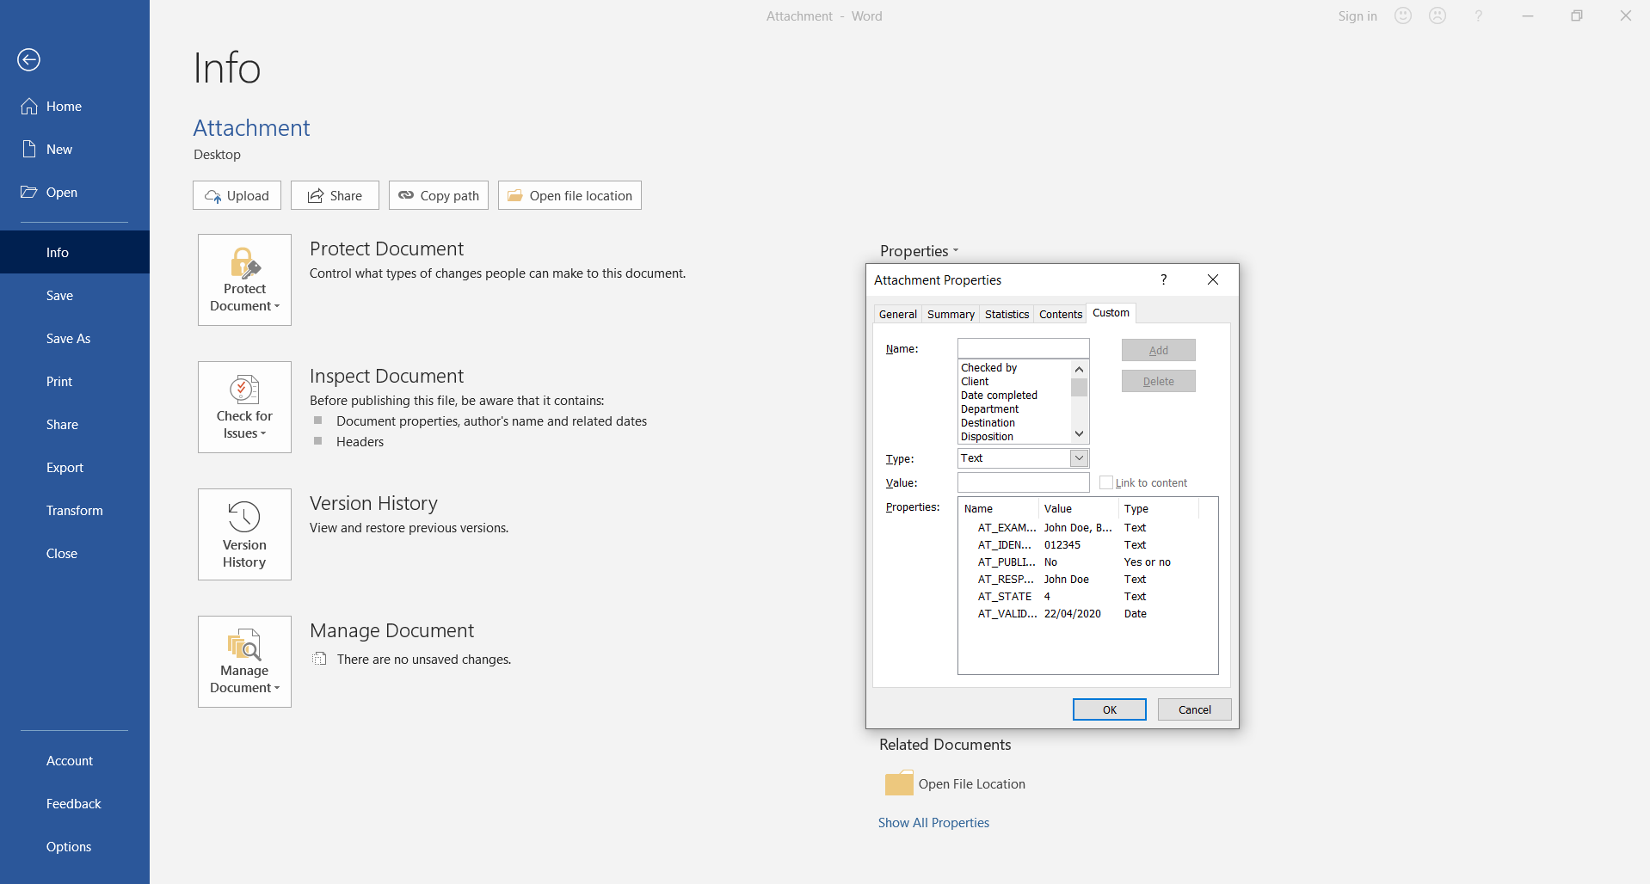Click the Show All Properties link
1650x884 pixels.
[x=933, y=823]
